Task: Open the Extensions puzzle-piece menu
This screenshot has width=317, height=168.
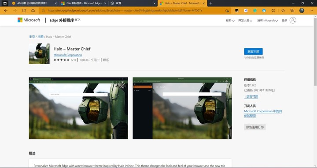Action: [273, 11]
